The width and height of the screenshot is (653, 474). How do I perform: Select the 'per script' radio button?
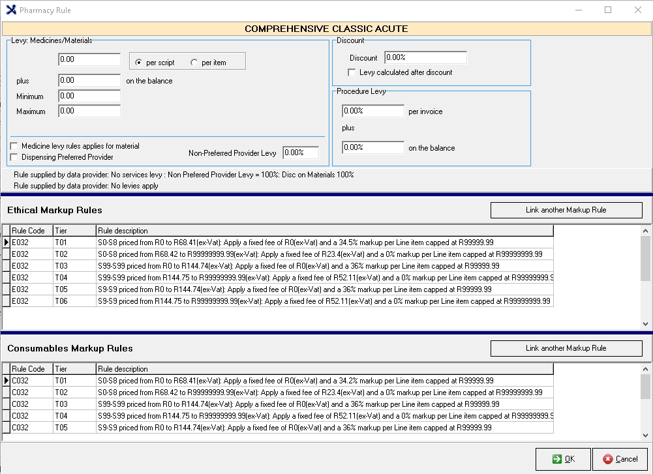138,63
